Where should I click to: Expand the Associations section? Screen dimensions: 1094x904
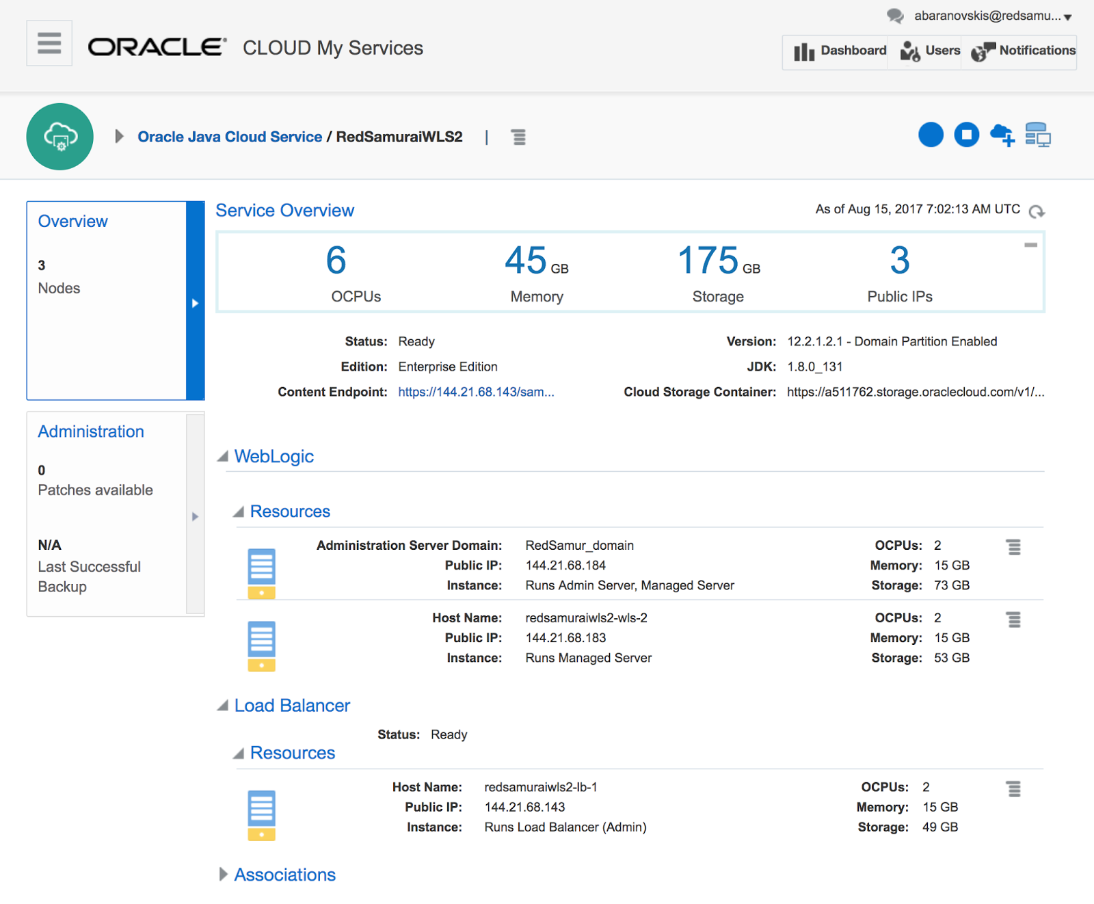tap(223, 875)
